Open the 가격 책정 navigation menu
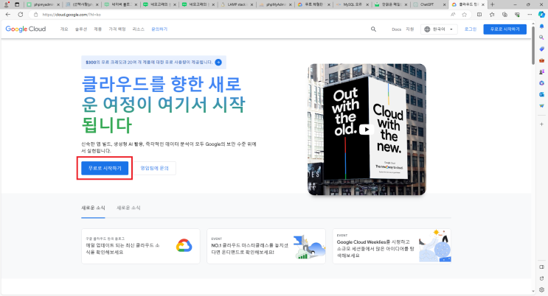This screenshot has height=296, width=548. [x=117, y=29]
